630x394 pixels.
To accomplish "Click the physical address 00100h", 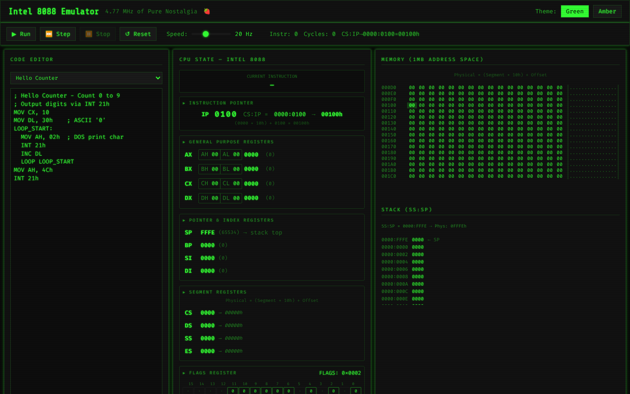I will pos(332,114).
